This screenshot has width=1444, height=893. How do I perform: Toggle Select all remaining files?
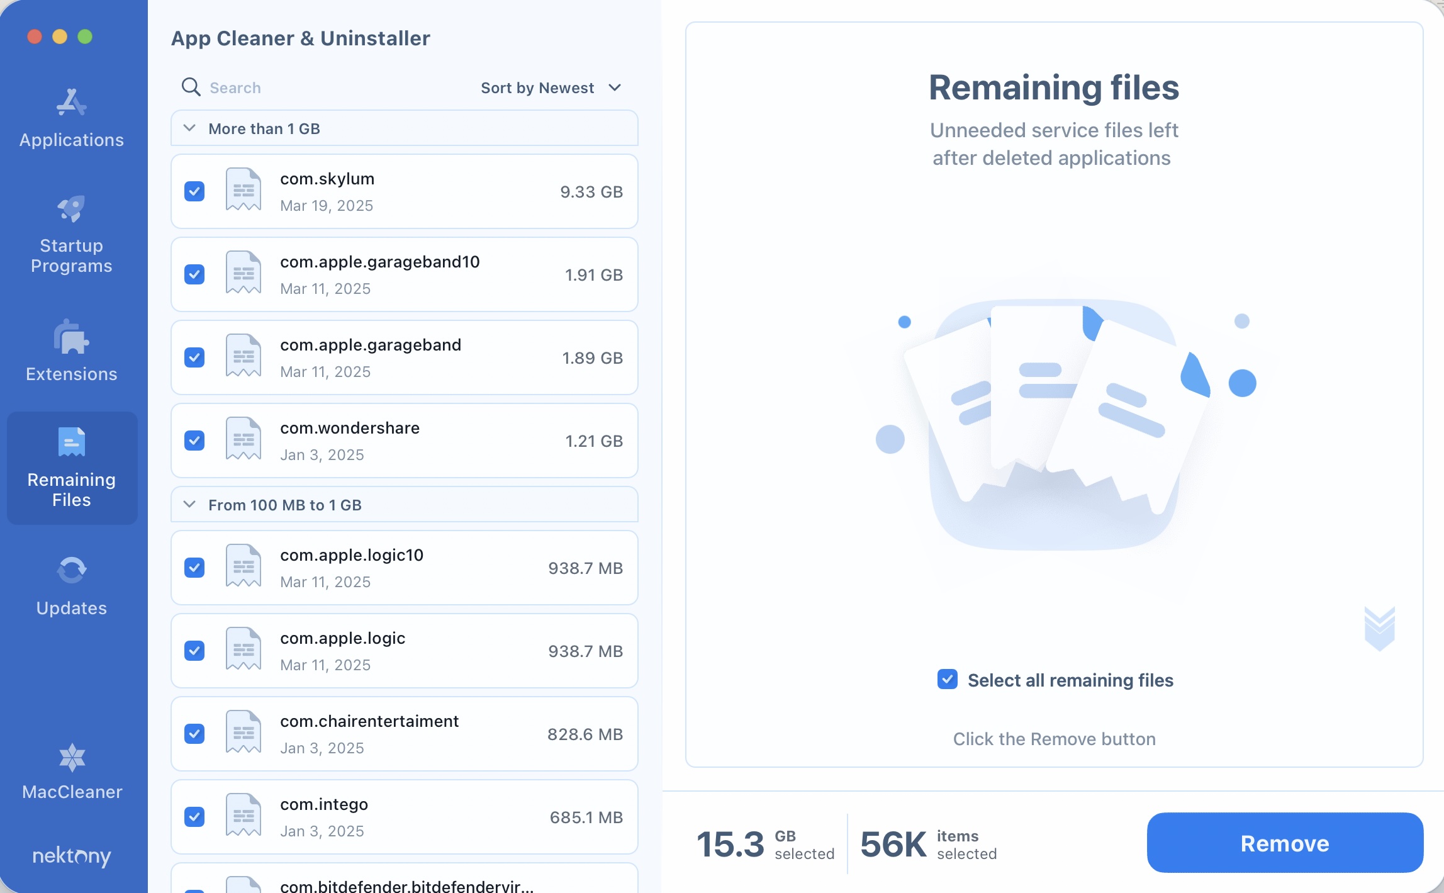coord(948,680)
